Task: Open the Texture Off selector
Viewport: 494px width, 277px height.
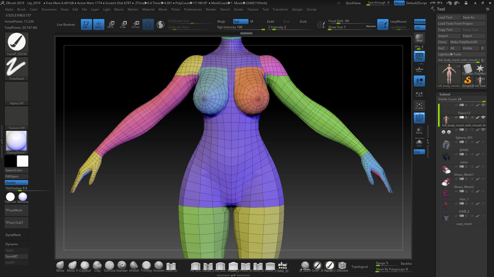Action: (16, 118)
